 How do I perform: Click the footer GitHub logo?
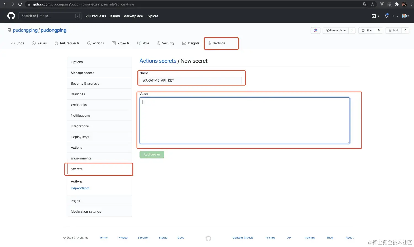point(208,238)
